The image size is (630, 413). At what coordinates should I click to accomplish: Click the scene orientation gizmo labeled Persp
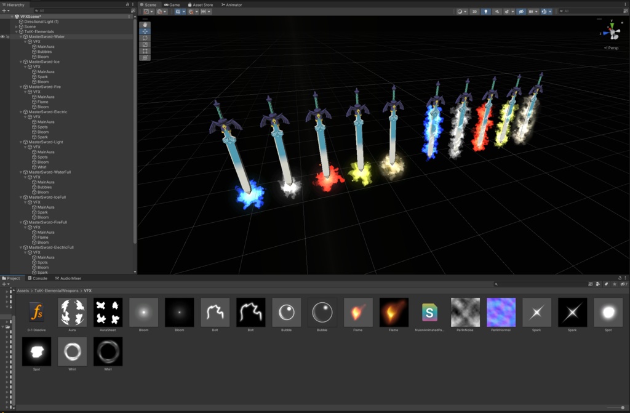(x=611, y=47)
